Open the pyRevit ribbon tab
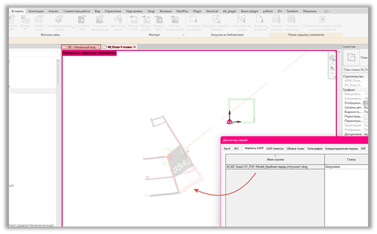This screenshot has width=377, height=234. pyautogui.click(x=268, y=11)
